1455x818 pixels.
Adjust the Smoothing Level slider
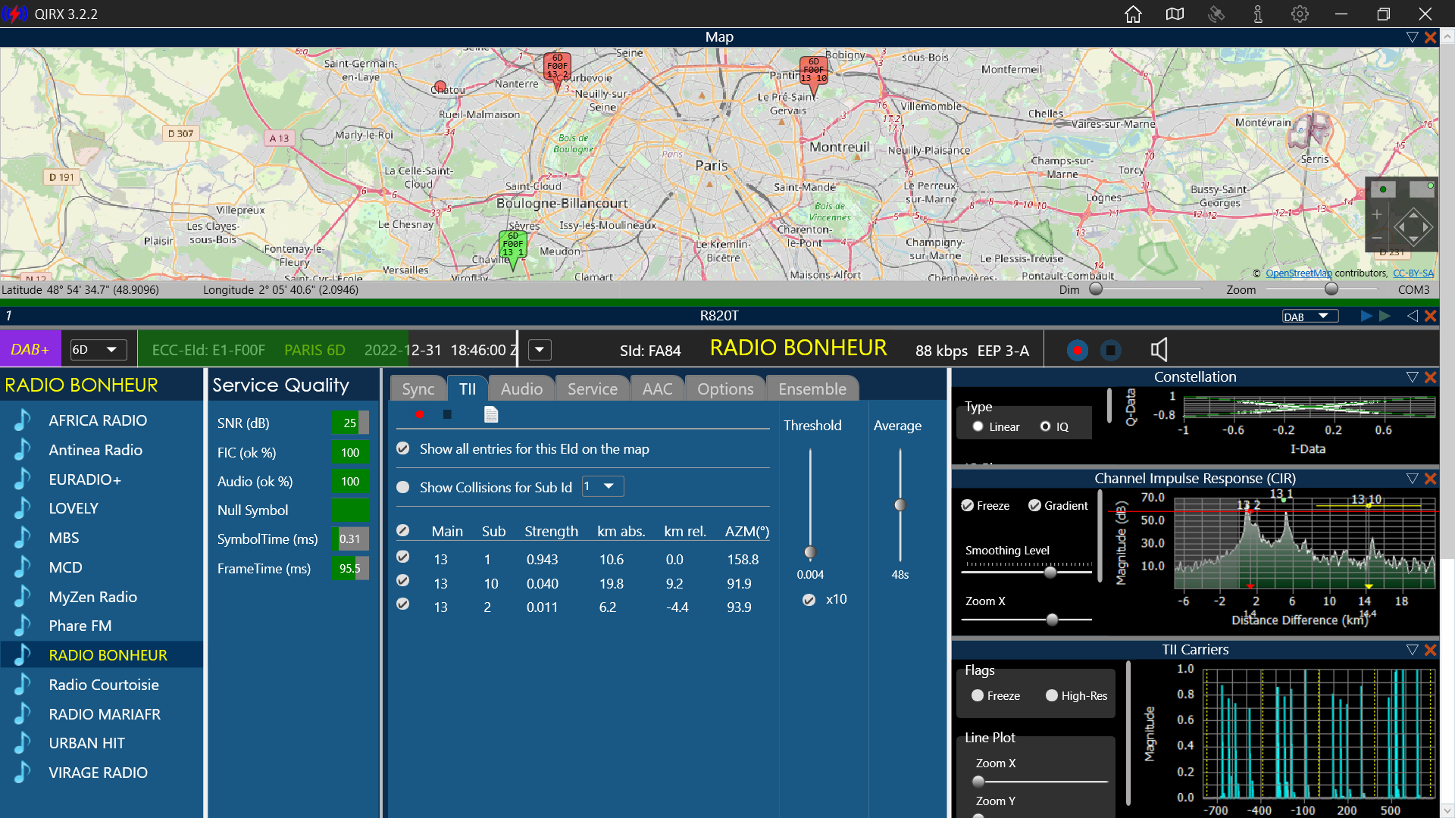tap(1050, 573)
